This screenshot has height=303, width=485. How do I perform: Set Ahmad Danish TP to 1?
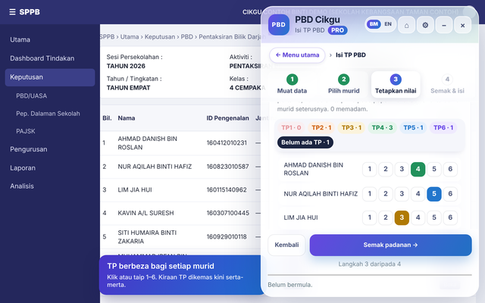369,169
